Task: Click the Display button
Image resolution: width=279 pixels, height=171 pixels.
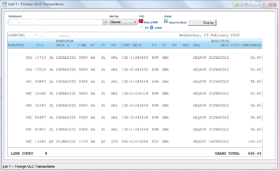Action: coord(202,23)
